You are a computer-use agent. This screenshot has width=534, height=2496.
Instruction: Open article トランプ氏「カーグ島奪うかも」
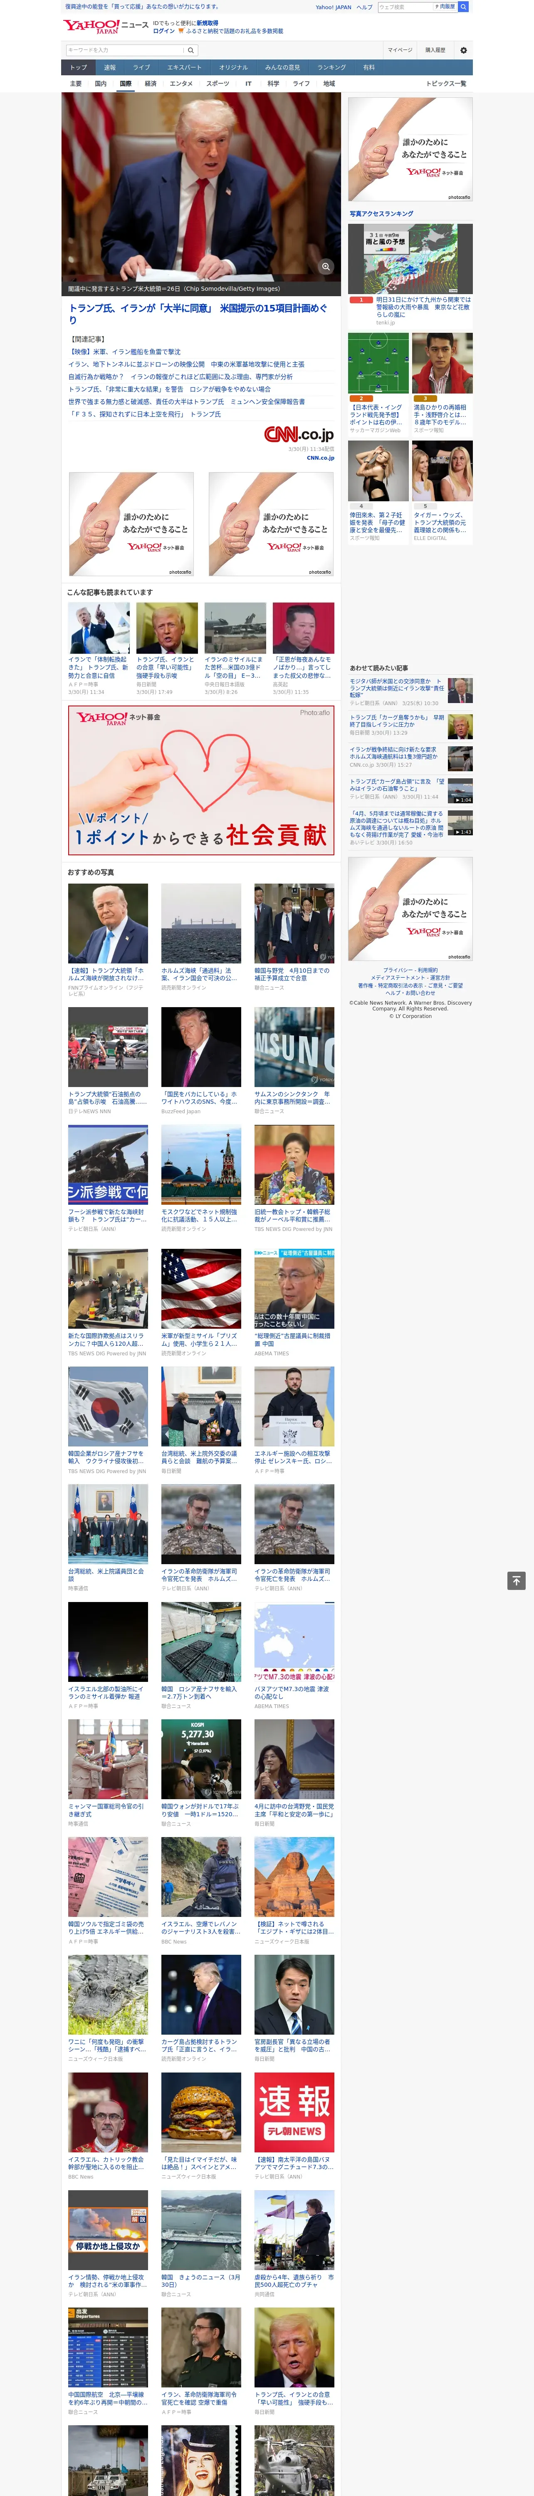[397, 722]
